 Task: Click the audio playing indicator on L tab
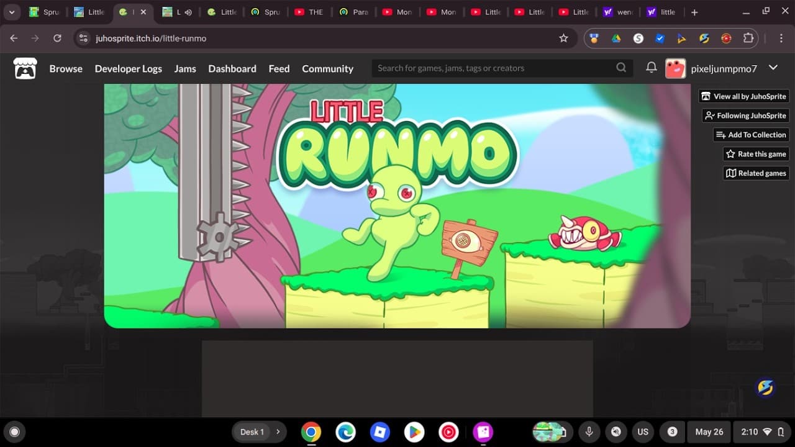point(188,12)
